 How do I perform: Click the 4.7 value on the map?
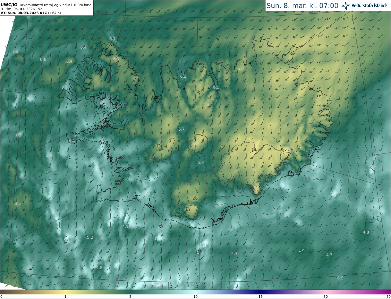[329, 255]
